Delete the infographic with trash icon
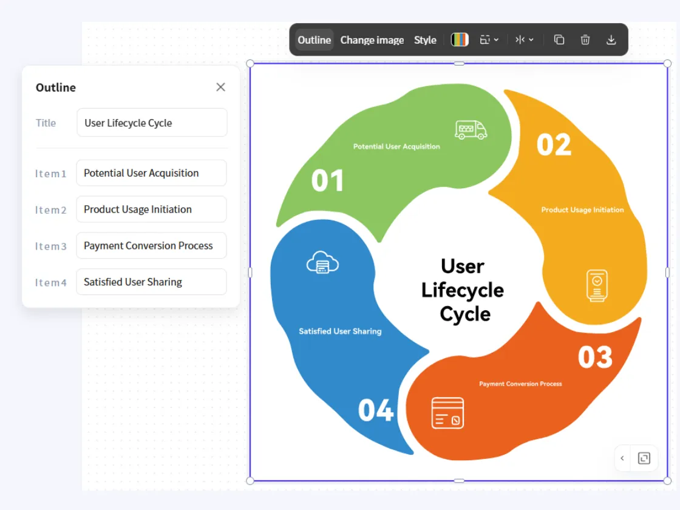Viewport: 680px width, 510px height. click(x=585, y=40)
